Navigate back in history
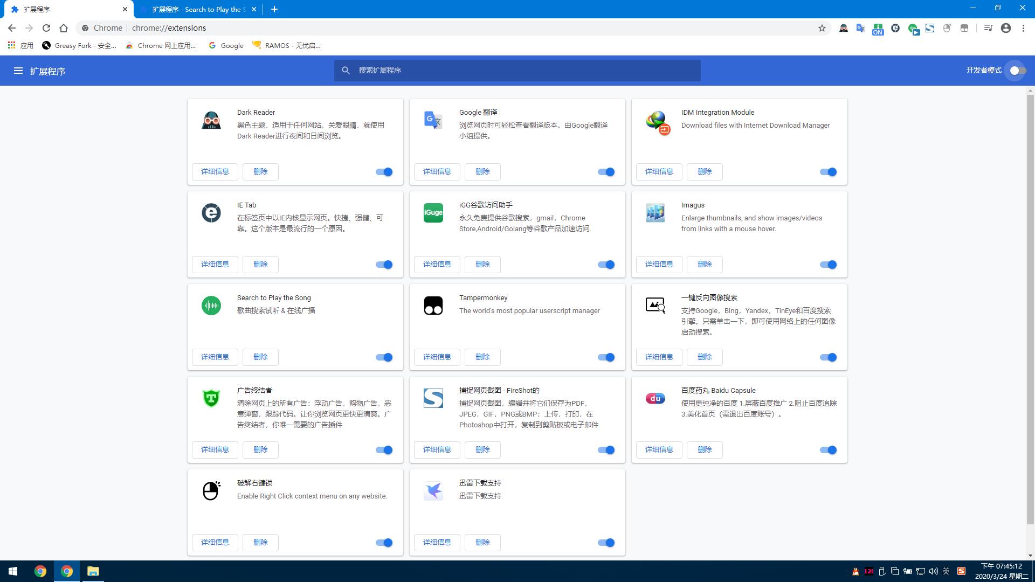 click(12, 28)
